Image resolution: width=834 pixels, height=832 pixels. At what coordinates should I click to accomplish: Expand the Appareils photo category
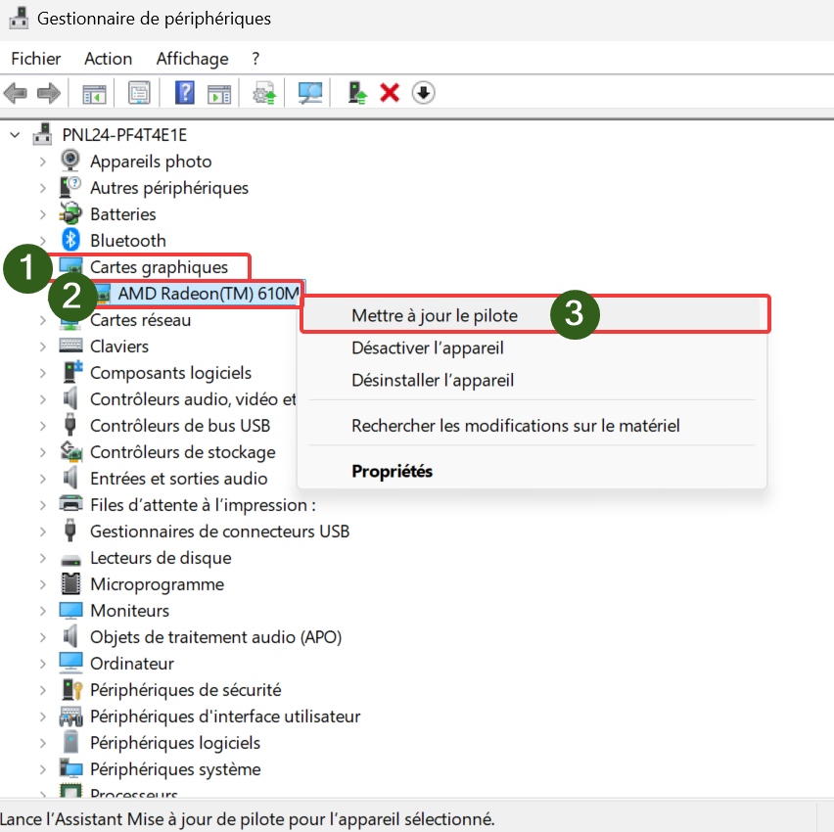coord(42,161)
